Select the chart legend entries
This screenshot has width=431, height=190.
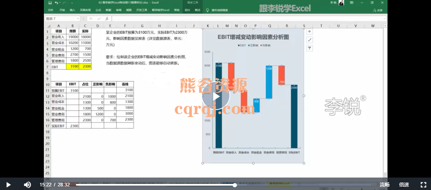(x=254, y=45)
